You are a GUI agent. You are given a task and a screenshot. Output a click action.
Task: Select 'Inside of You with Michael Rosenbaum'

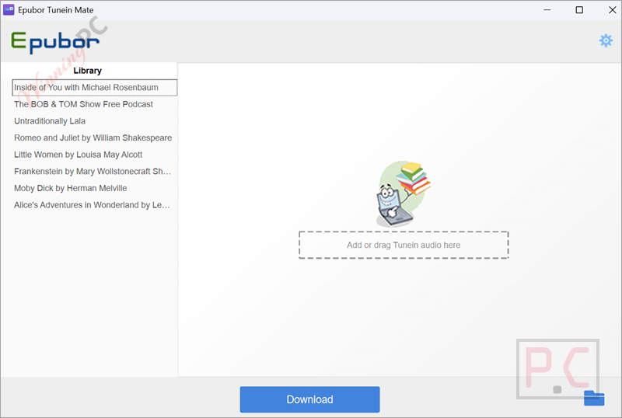coord(94,88)
